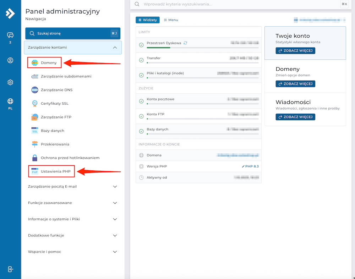This screenshot has height=279, width=355.
Task: Open Zarządzanie FTP menu entry
Action: pyautogui.click(x=56, y=117)
